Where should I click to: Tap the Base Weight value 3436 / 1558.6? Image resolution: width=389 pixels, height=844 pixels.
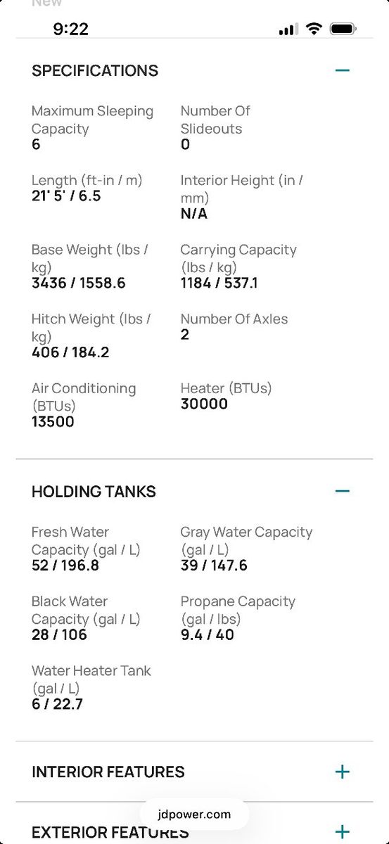(79, 283)
